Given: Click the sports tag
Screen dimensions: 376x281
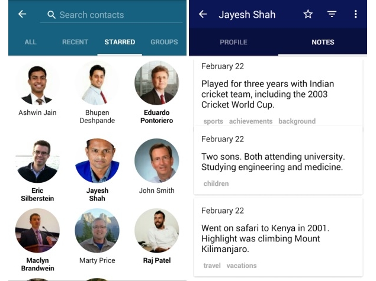Looking at the screenshot, I should click(x=213, y=121).
